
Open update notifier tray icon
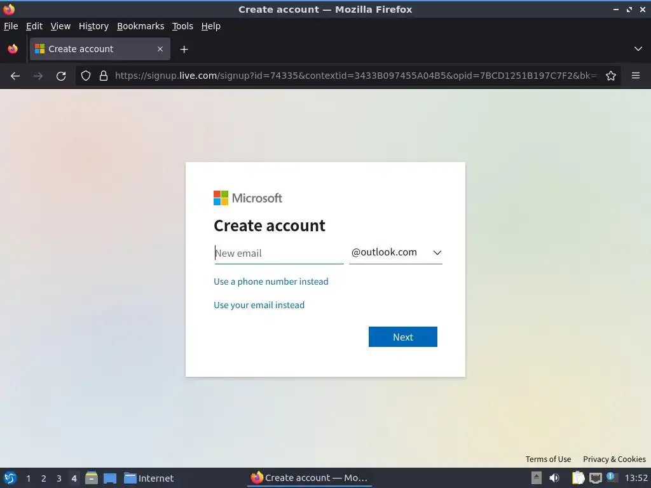tap(612, 477)
